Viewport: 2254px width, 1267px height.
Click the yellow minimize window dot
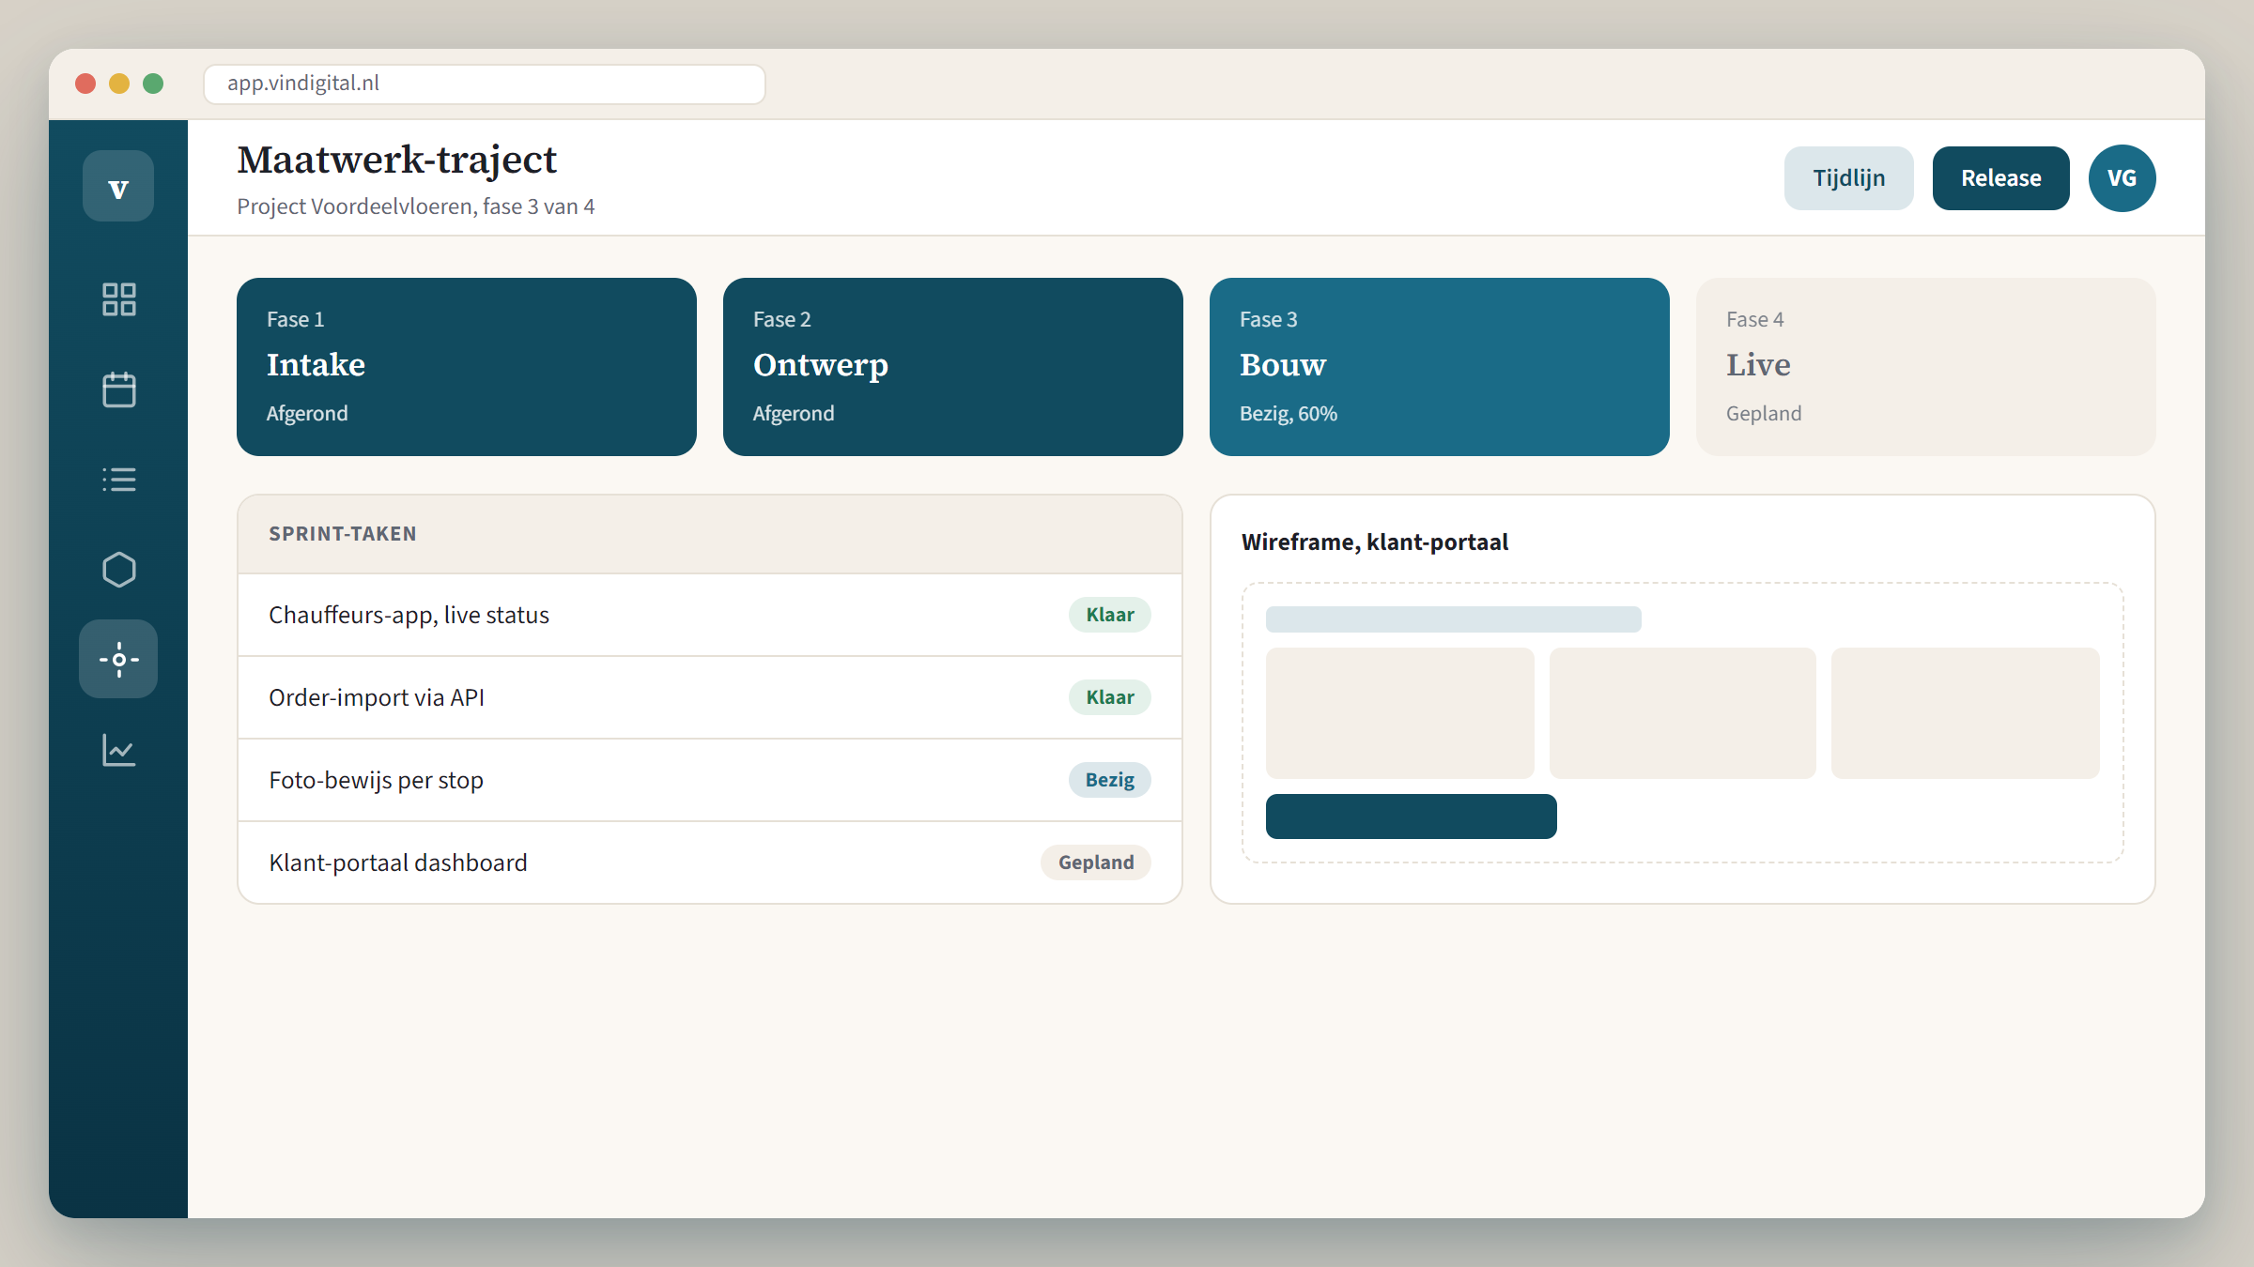tap(119, 84)
